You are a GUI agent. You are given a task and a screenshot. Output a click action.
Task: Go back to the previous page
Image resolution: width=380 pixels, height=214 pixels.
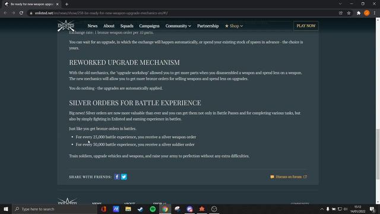point(5,13)
